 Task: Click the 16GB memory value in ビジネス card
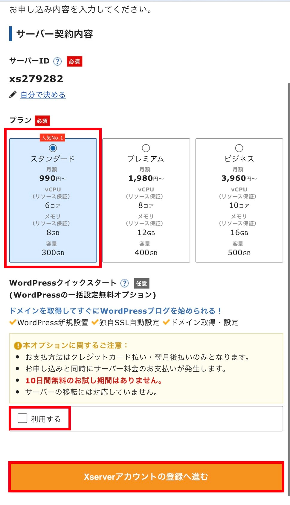tap(239, 232)
